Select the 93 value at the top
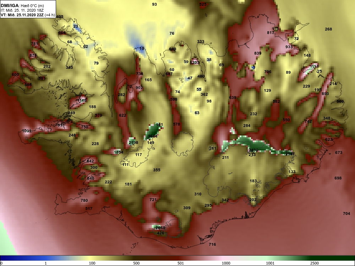This screenshot has height=266, width=355. 154,4
